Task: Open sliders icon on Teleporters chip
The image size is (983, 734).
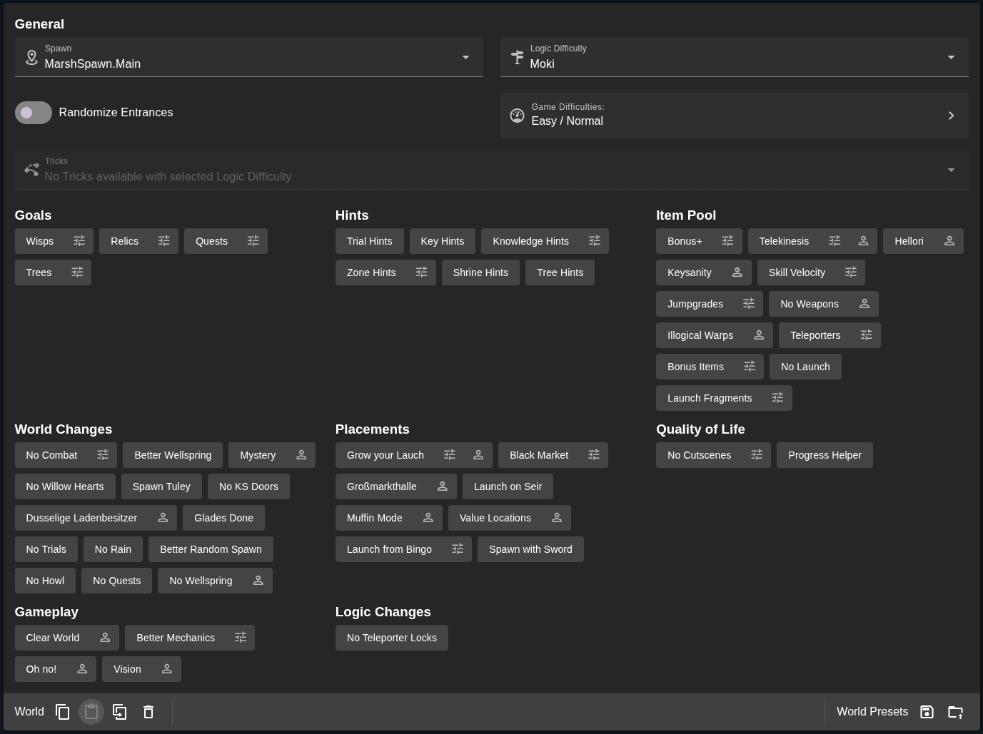Action: pos(867,335)
